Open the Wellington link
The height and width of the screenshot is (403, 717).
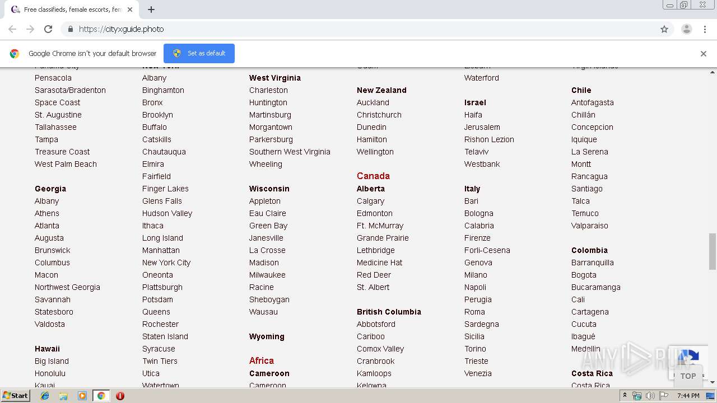(375, 152)
